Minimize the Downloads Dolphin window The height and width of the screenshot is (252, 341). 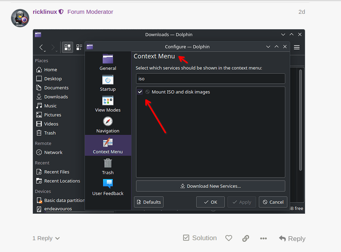click(283, 35)
